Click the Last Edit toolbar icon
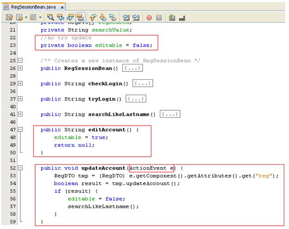289x229 pixels. 10,17
